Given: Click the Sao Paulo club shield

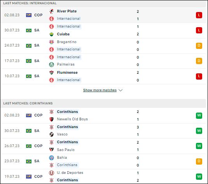Looking at the screenshot, I should pyautogui.click(x=51, y=150).
